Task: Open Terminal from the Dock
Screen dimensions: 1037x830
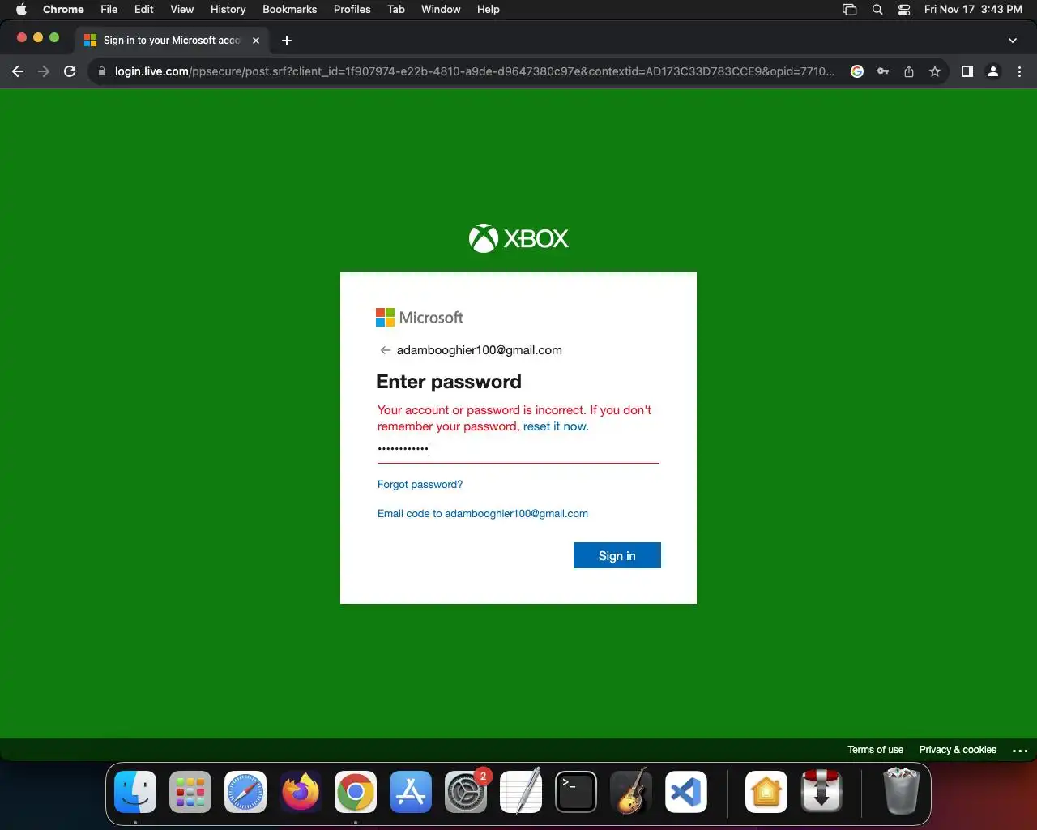Action: click(x=576, y=792)
